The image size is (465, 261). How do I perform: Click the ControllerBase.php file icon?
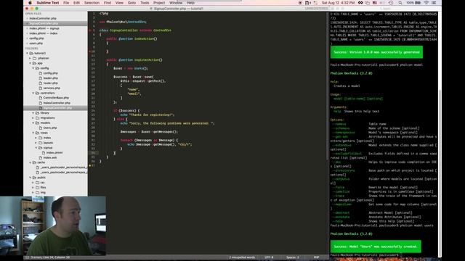41,98
